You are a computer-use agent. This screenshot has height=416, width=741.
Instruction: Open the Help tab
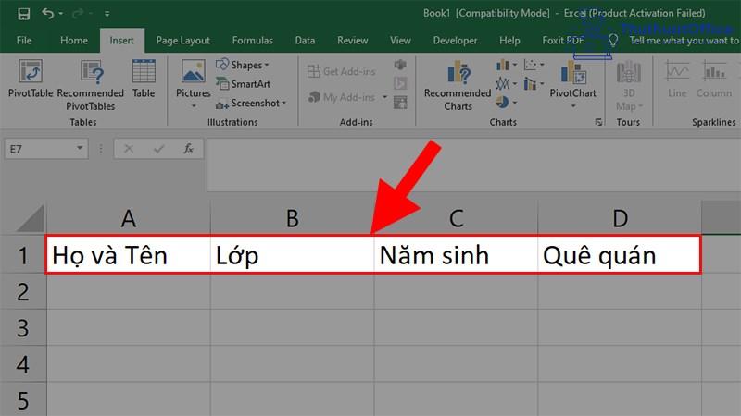coord(509,41)
